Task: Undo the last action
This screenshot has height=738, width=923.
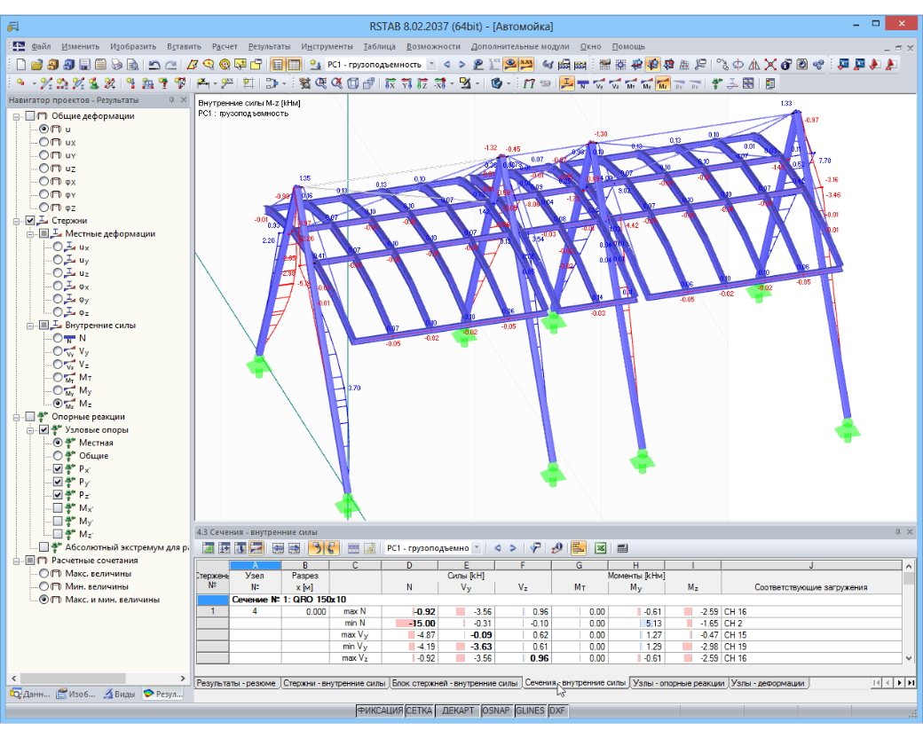Action: 154,64
